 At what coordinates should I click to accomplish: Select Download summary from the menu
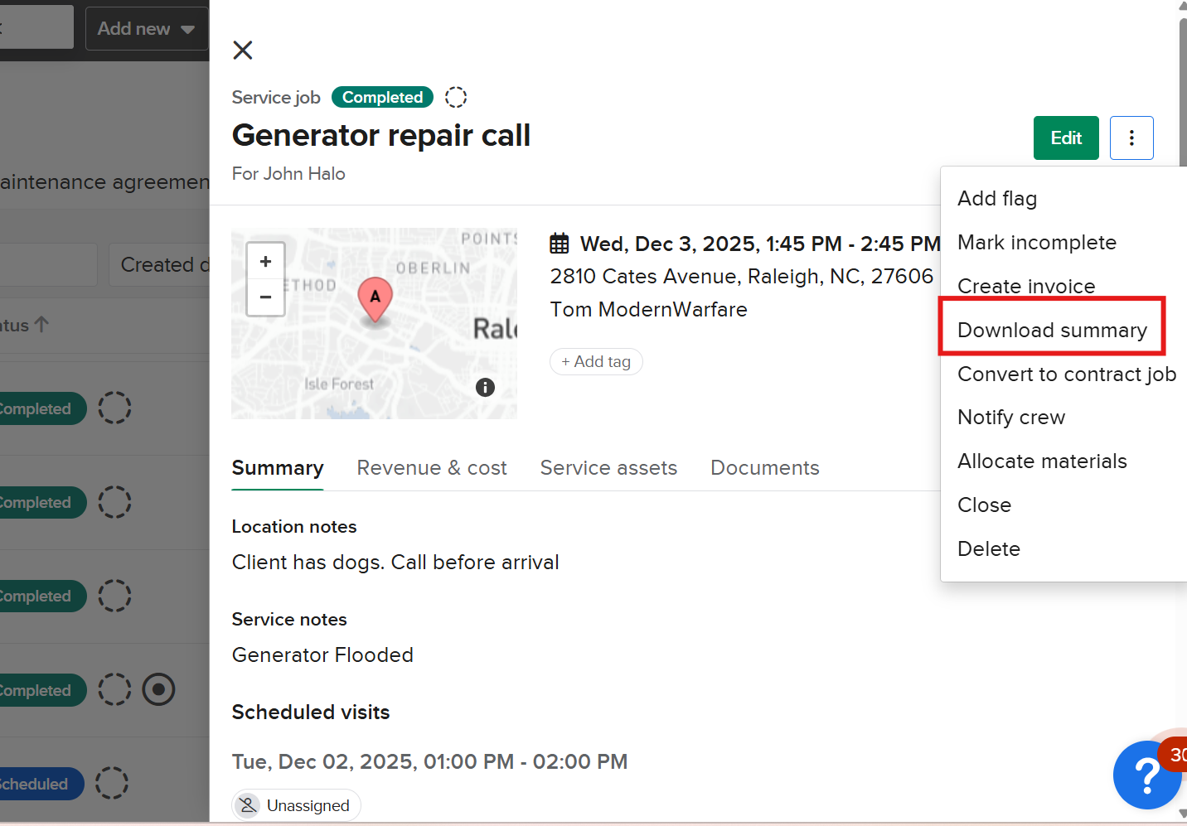click(1051, 331)
